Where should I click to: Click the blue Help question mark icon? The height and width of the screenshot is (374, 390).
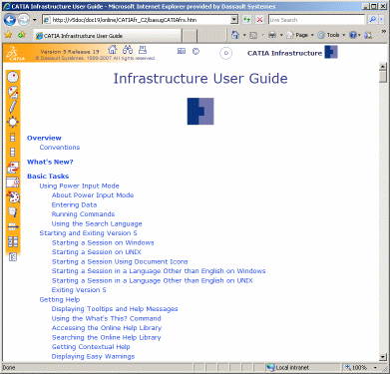pos(353,35)
